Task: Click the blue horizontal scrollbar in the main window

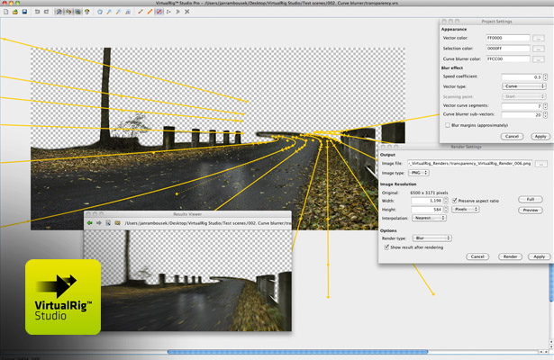Action: (x=297, y=352)
